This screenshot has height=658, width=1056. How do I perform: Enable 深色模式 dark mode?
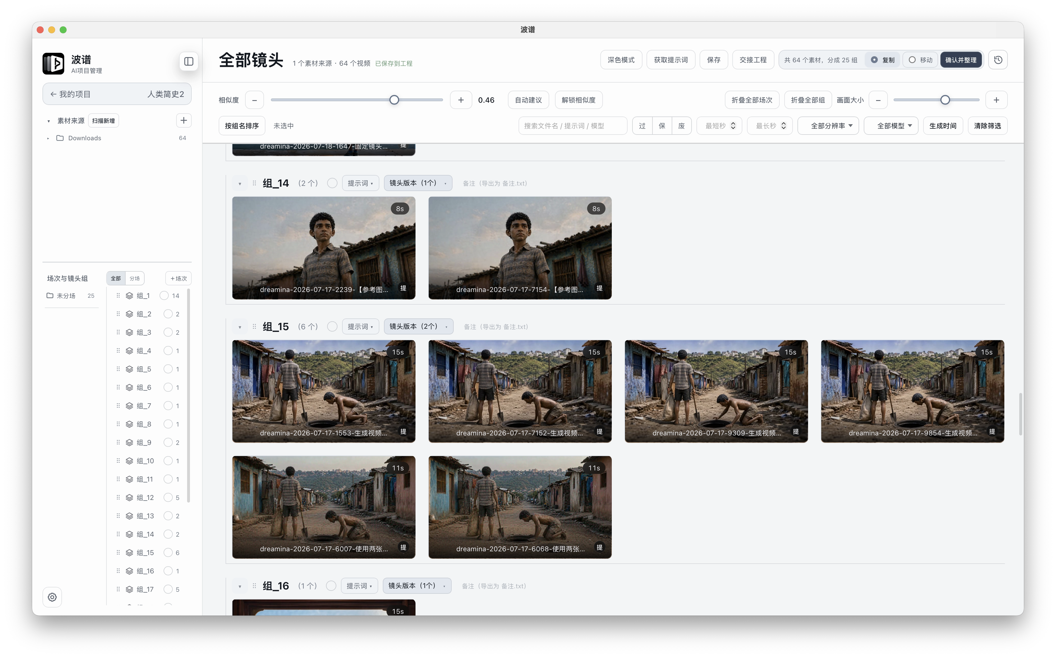(x=621, y=60)
